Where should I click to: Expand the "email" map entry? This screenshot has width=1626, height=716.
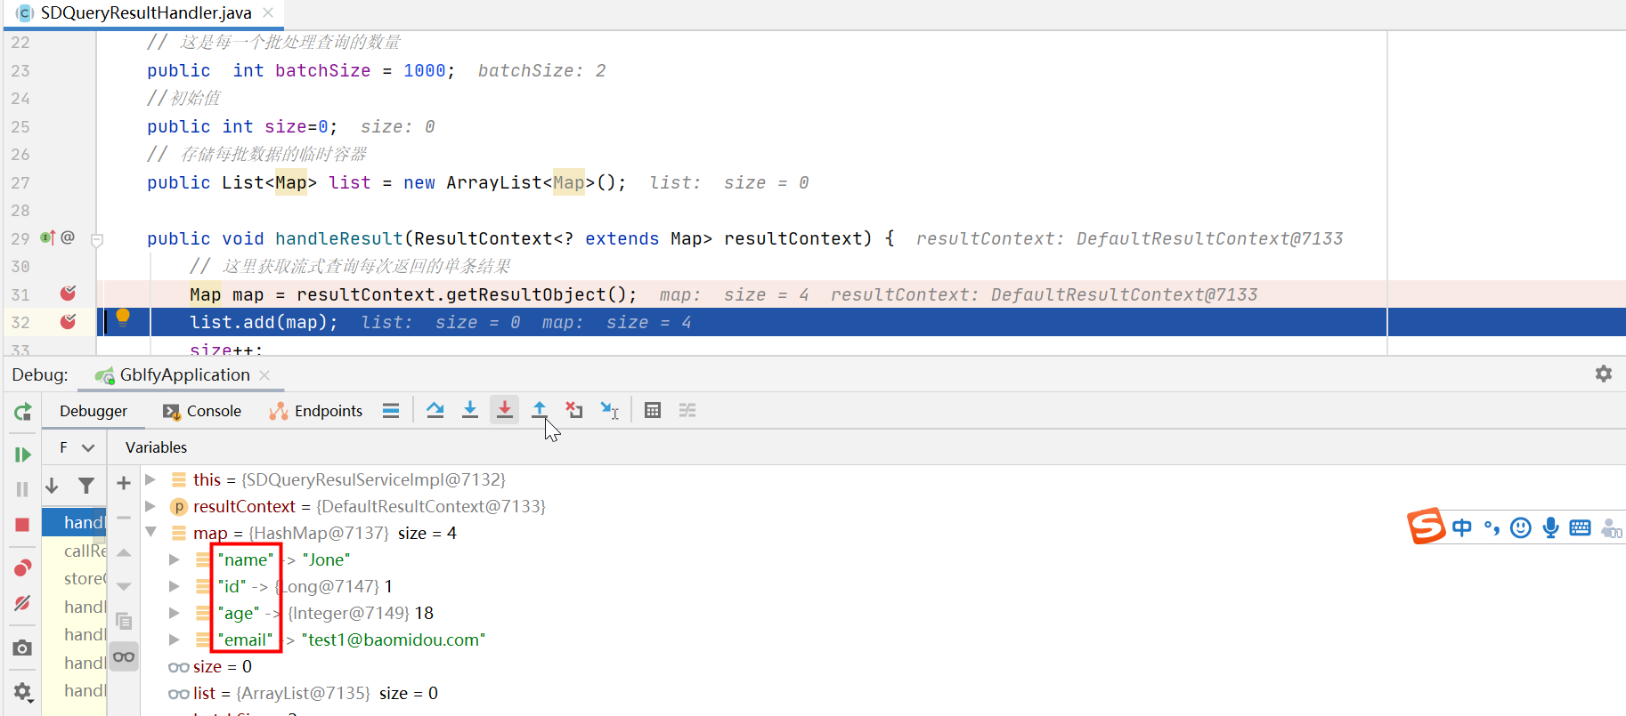click(175, 640)
